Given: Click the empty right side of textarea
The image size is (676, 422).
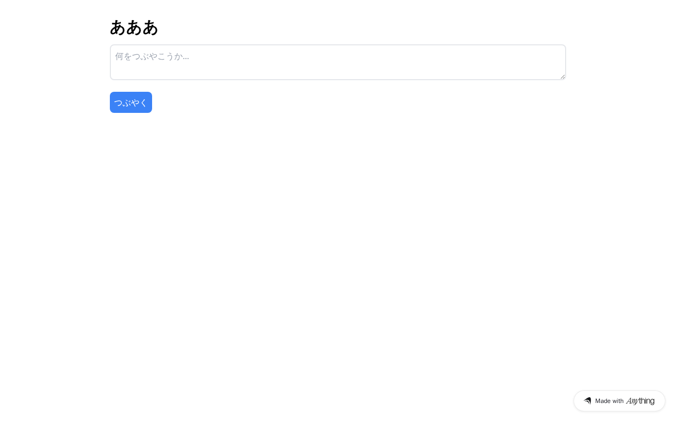Looking at the screenshot, I should coord(475,62).
